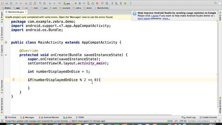Open the 6: Android Monitor tool window

49,117
